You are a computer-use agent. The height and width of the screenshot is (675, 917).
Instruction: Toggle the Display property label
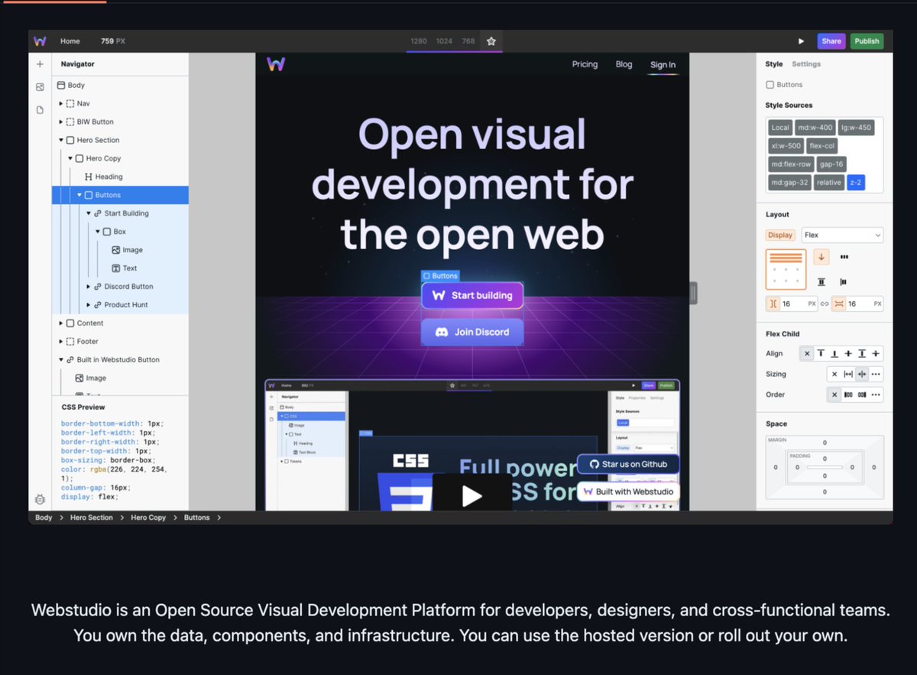pyautogui.click(x=780, y=235)
